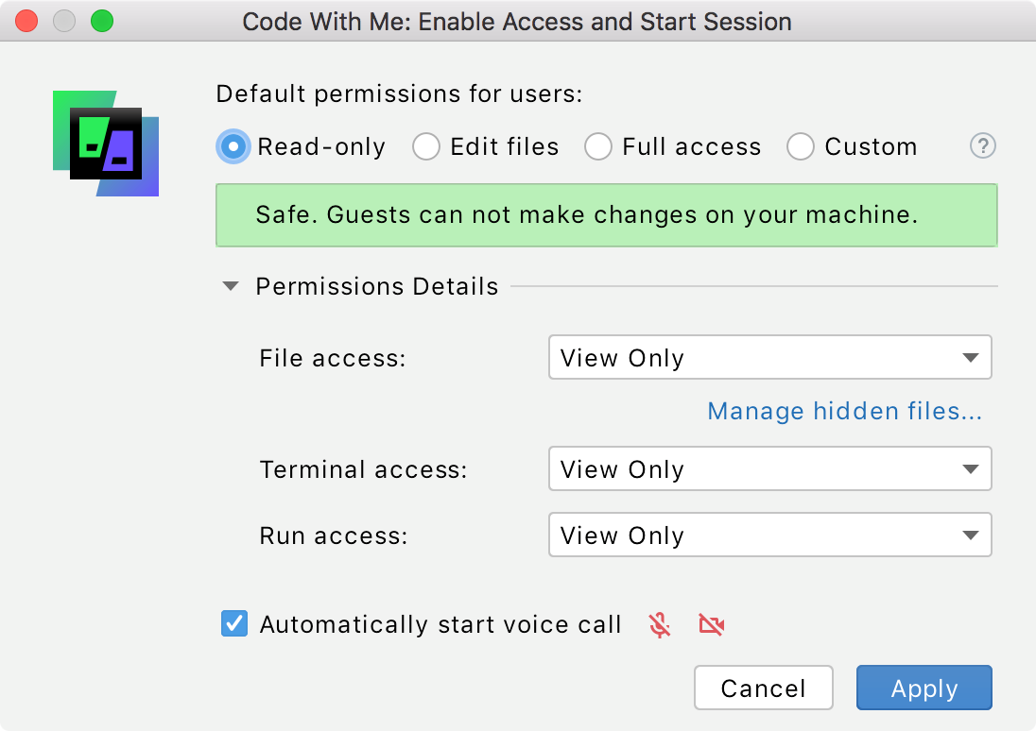Click the Run access dropdown arrow icon
The height and width of the screenshot is (731, 1036).
[x=970, y=535]
